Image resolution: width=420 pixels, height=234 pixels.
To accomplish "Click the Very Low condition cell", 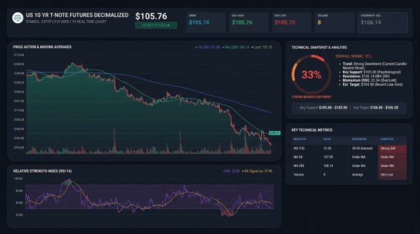I will point(392,175).
